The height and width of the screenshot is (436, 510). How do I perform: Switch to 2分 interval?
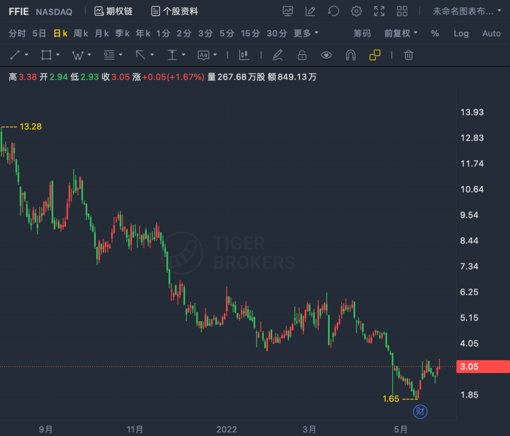point(184,33)
